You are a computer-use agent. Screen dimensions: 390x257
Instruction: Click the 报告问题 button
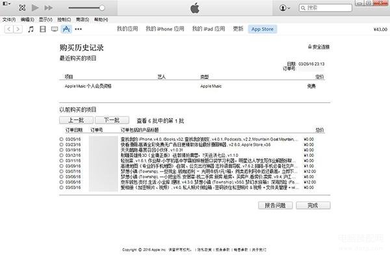[x=276, y=206]
